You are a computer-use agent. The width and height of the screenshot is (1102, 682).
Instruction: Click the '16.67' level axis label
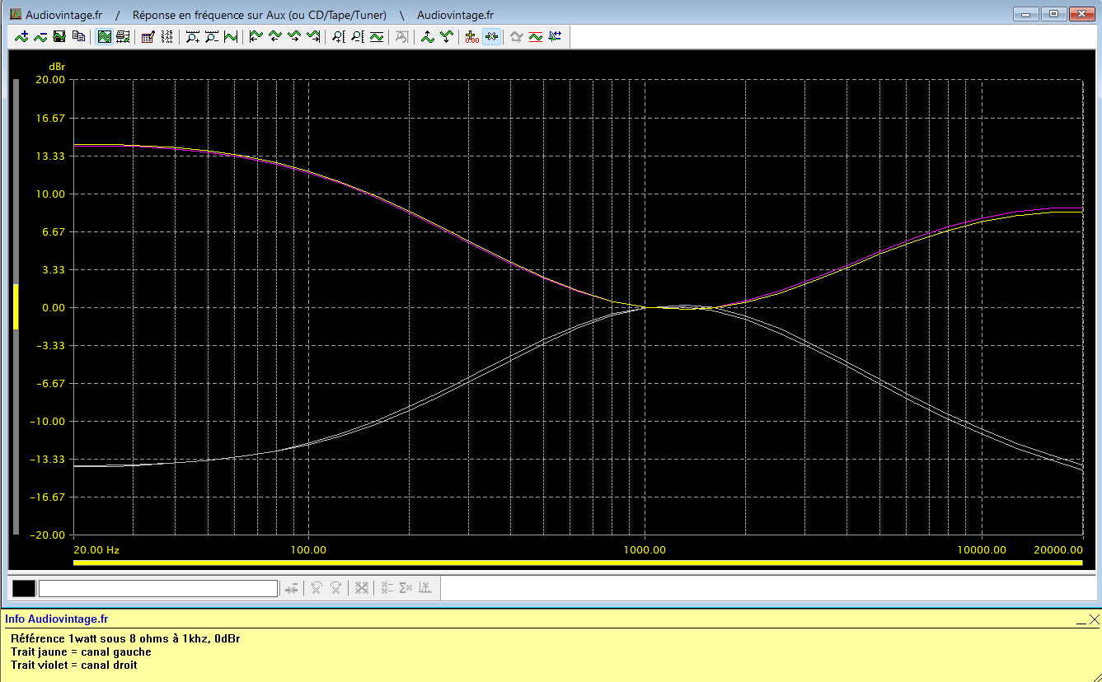coord(49,118)
